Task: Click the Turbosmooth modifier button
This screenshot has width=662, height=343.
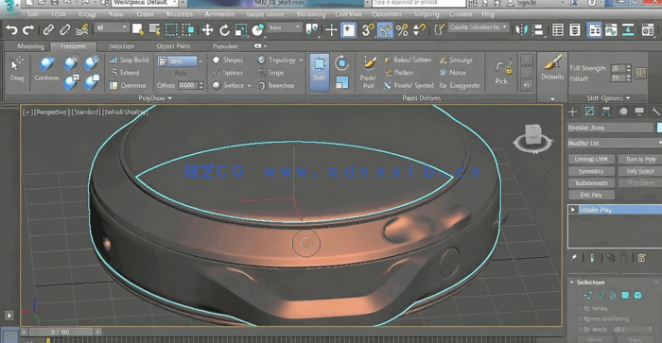Action: pos(591,183)
